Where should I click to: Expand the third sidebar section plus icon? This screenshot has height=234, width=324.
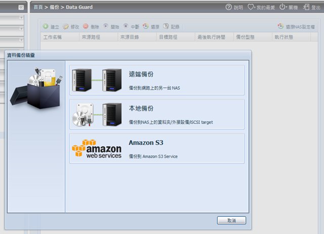point(21,40)
